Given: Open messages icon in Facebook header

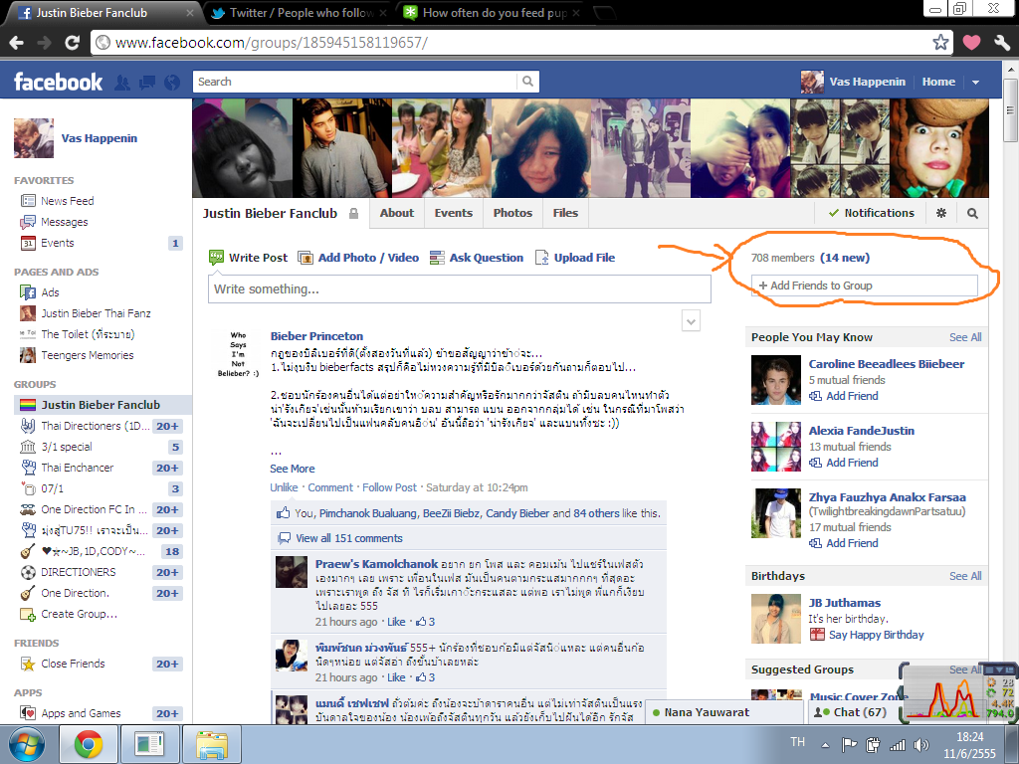Looking at the screenshot, I should (147, 82).
